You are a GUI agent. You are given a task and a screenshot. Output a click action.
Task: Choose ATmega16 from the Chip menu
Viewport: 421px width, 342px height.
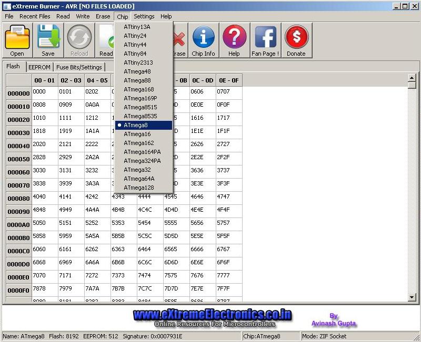tap(144, 134)
